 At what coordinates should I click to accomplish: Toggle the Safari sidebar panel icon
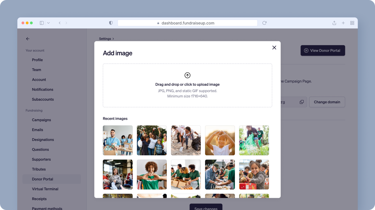pos(42,23)
